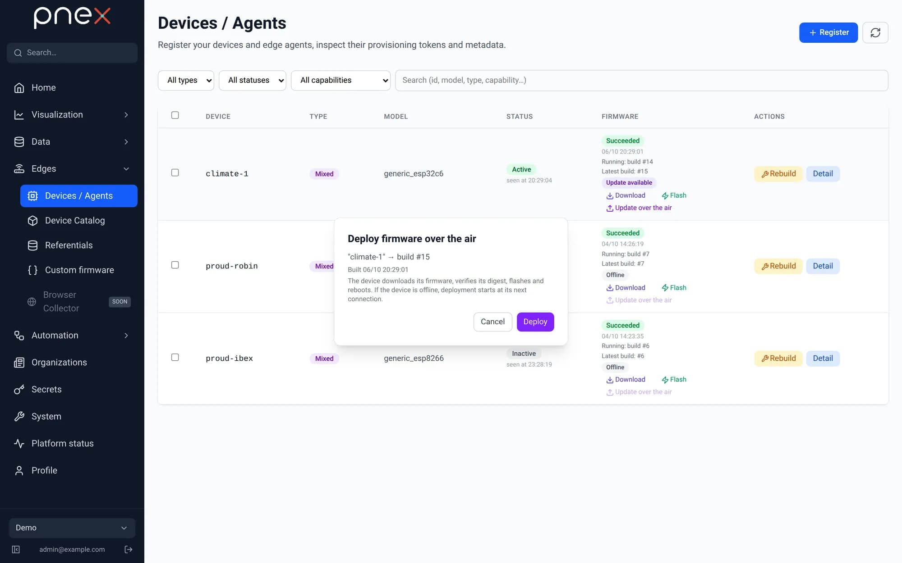The height and width of the screenshot is (563, 902).
Task: Open the All capabilities filter dropdown
Action: (341, 80)
